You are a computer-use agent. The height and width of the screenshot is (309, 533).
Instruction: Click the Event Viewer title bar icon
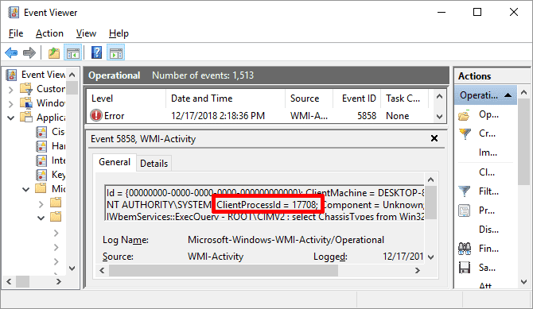[x=14, y=12]
